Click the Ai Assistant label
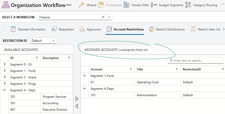This screenshot has height=114, width=225. point(114,5)
